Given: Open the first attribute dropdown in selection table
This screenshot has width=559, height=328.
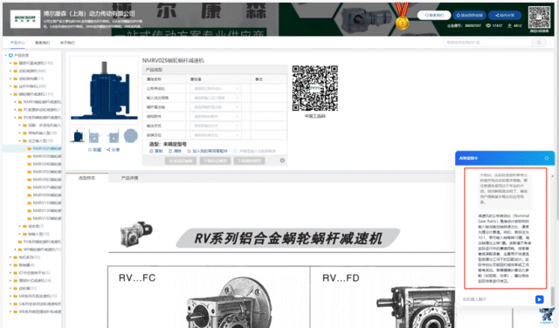Looking at the screenshot, I should pos(216,89).
